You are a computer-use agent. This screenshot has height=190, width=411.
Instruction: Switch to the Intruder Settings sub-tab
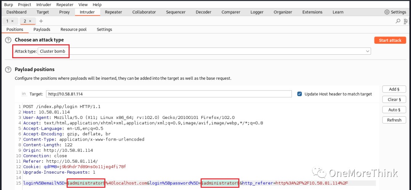tap(104, 29)
